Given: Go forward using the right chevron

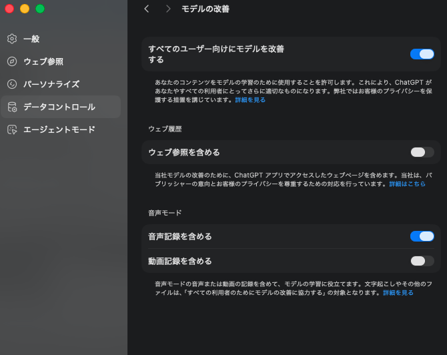Looking at the screenshot, I should 168,9.
